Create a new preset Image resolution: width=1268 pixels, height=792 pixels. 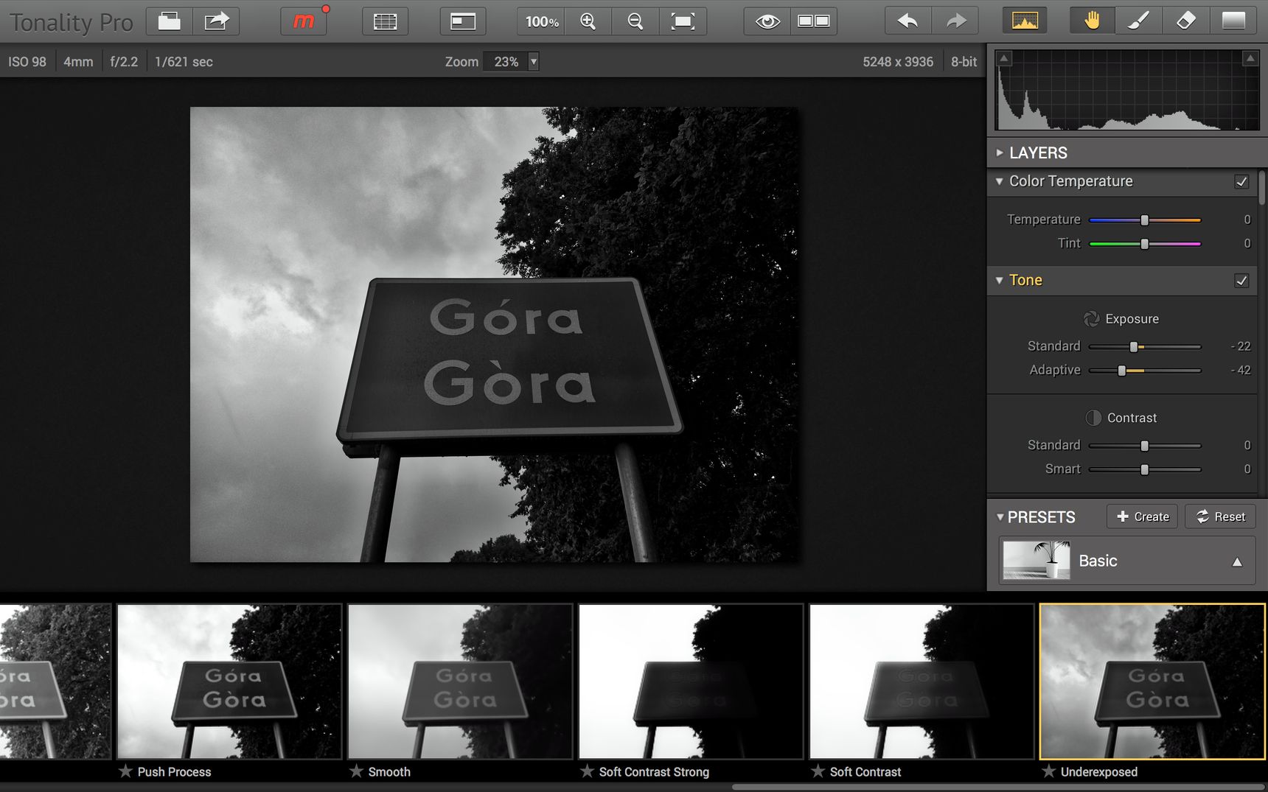tap(1143, 516)
